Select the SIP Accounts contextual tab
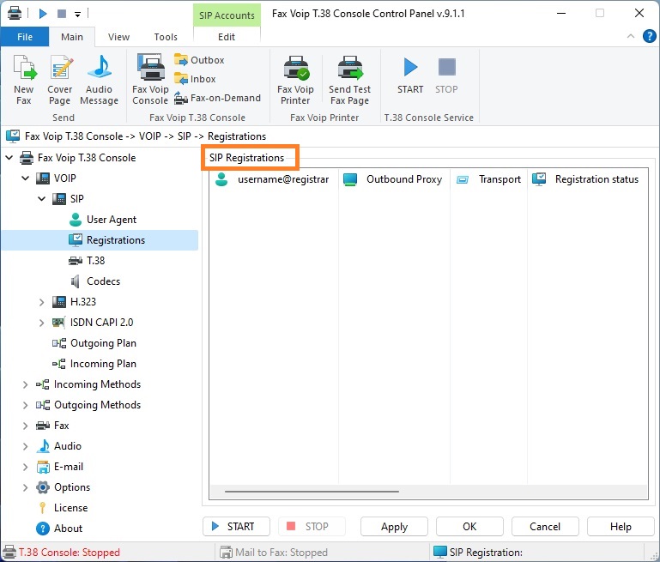Image resolution: width=660 pixels, height=562 pixels. click(x=227, y=15)
